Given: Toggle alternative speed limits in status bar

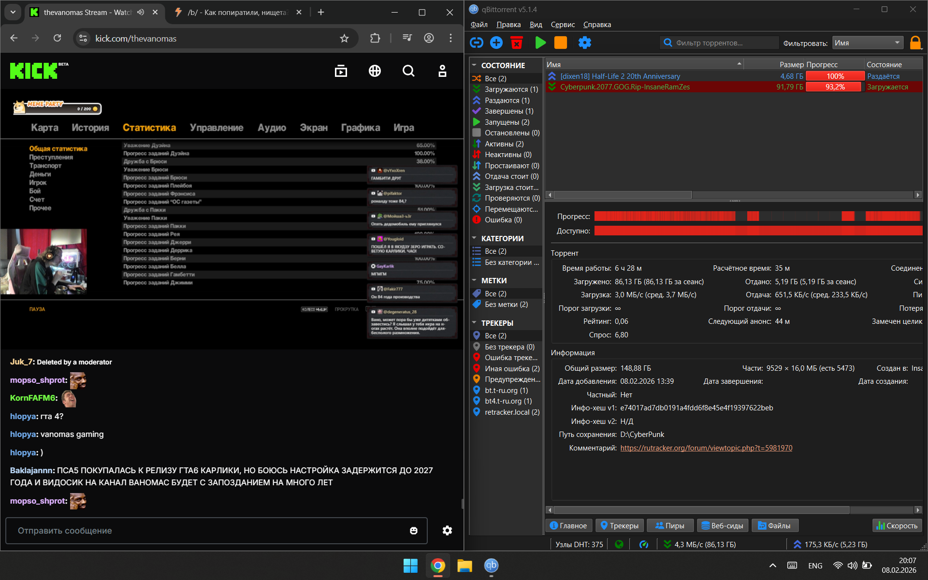Looking at the screenshot, I should 643,545.
